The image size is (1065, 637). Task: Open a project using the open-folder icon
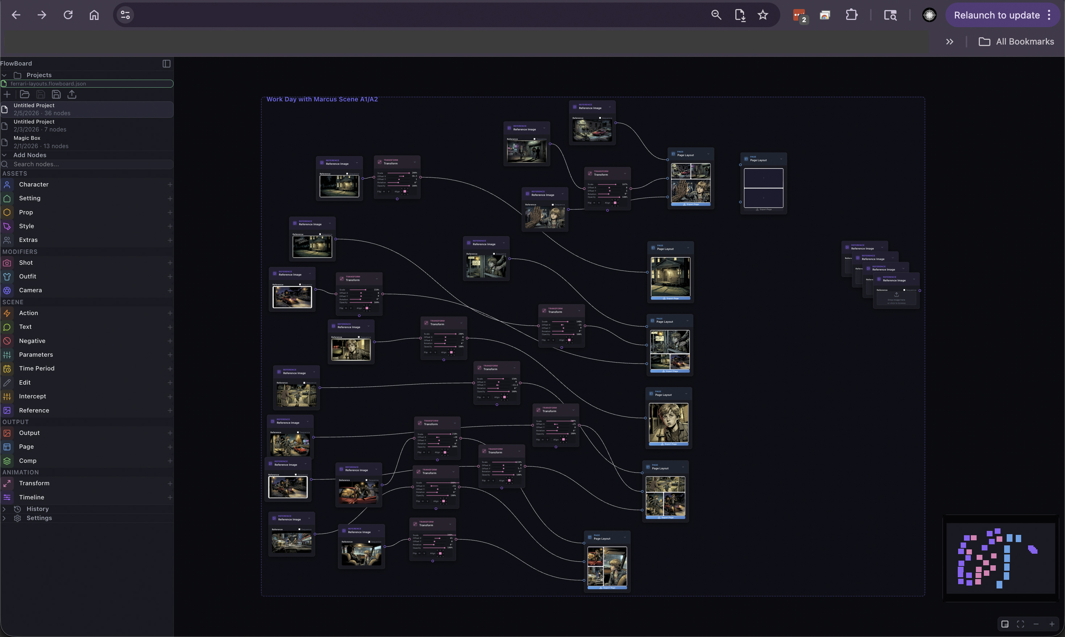[25, 95]
